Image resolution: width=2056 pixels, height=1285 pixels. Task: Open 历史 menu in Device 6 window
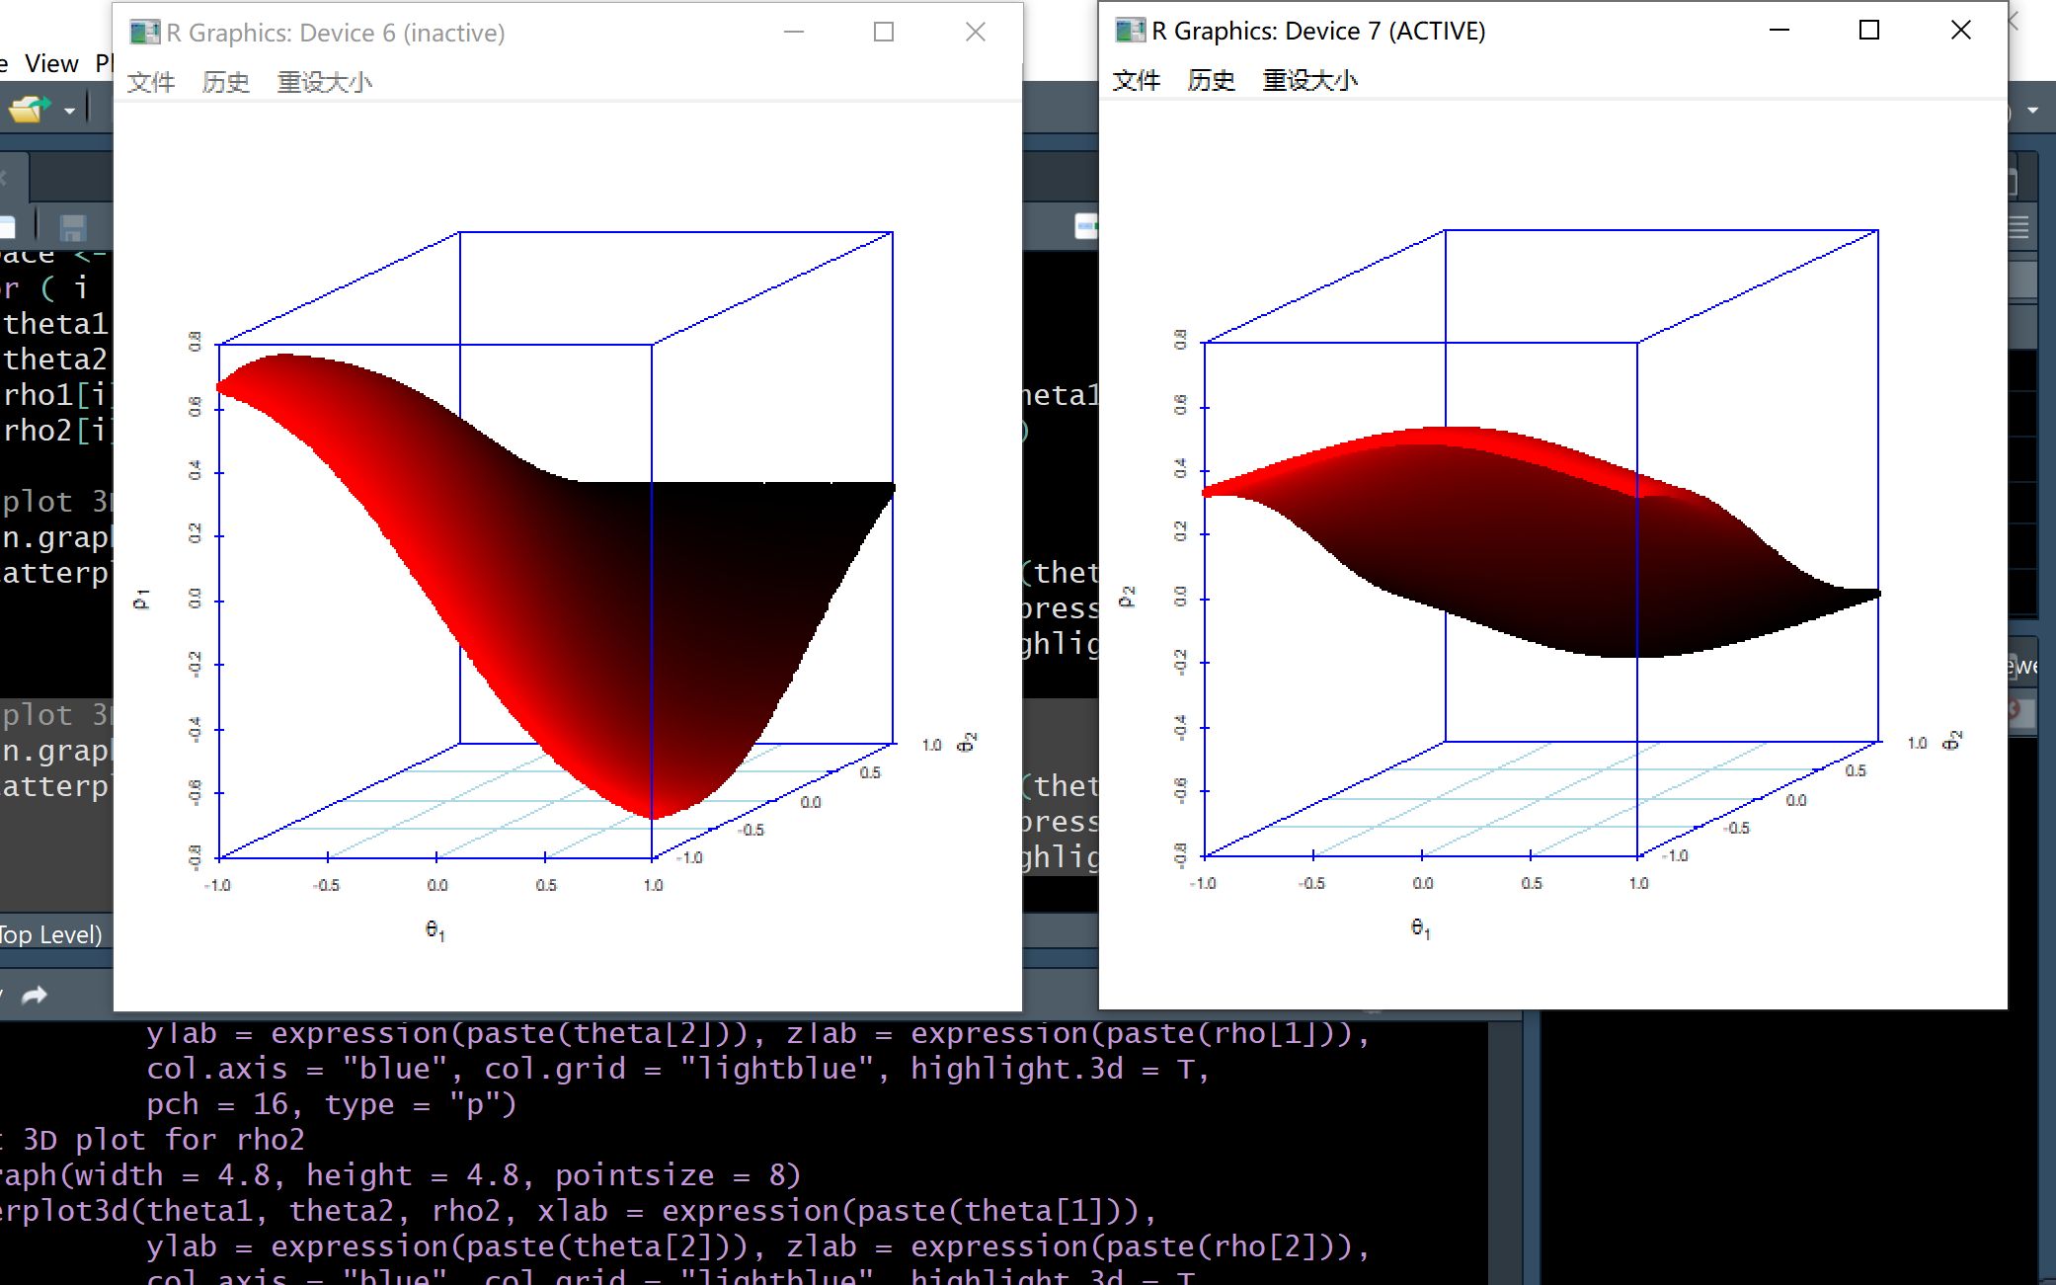point(225,82)
